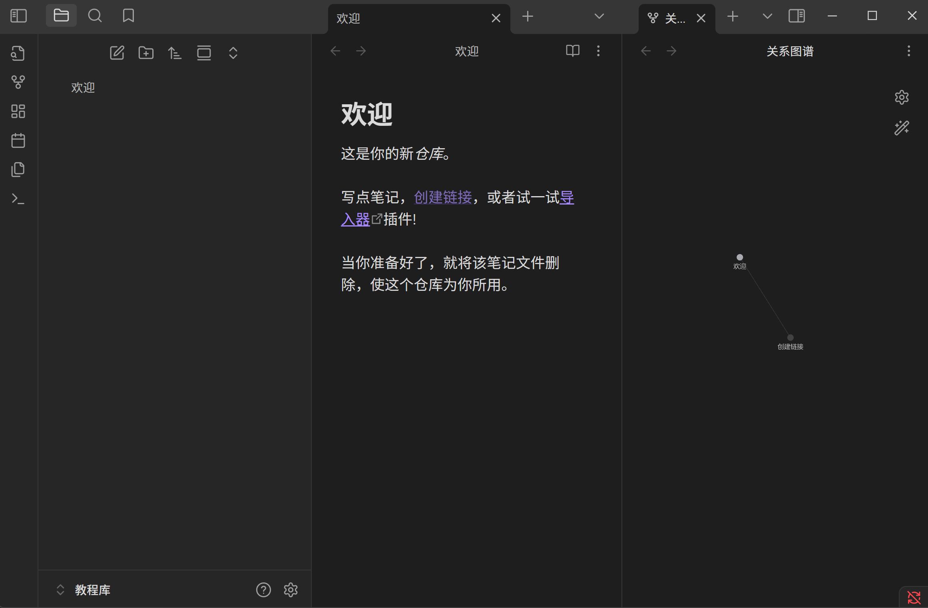Image resolution: width=928 pixels, height=608 pixels.
Task: Create new canvas via ribbon icon
Action: pyautogui.click(x=18, y=111)
